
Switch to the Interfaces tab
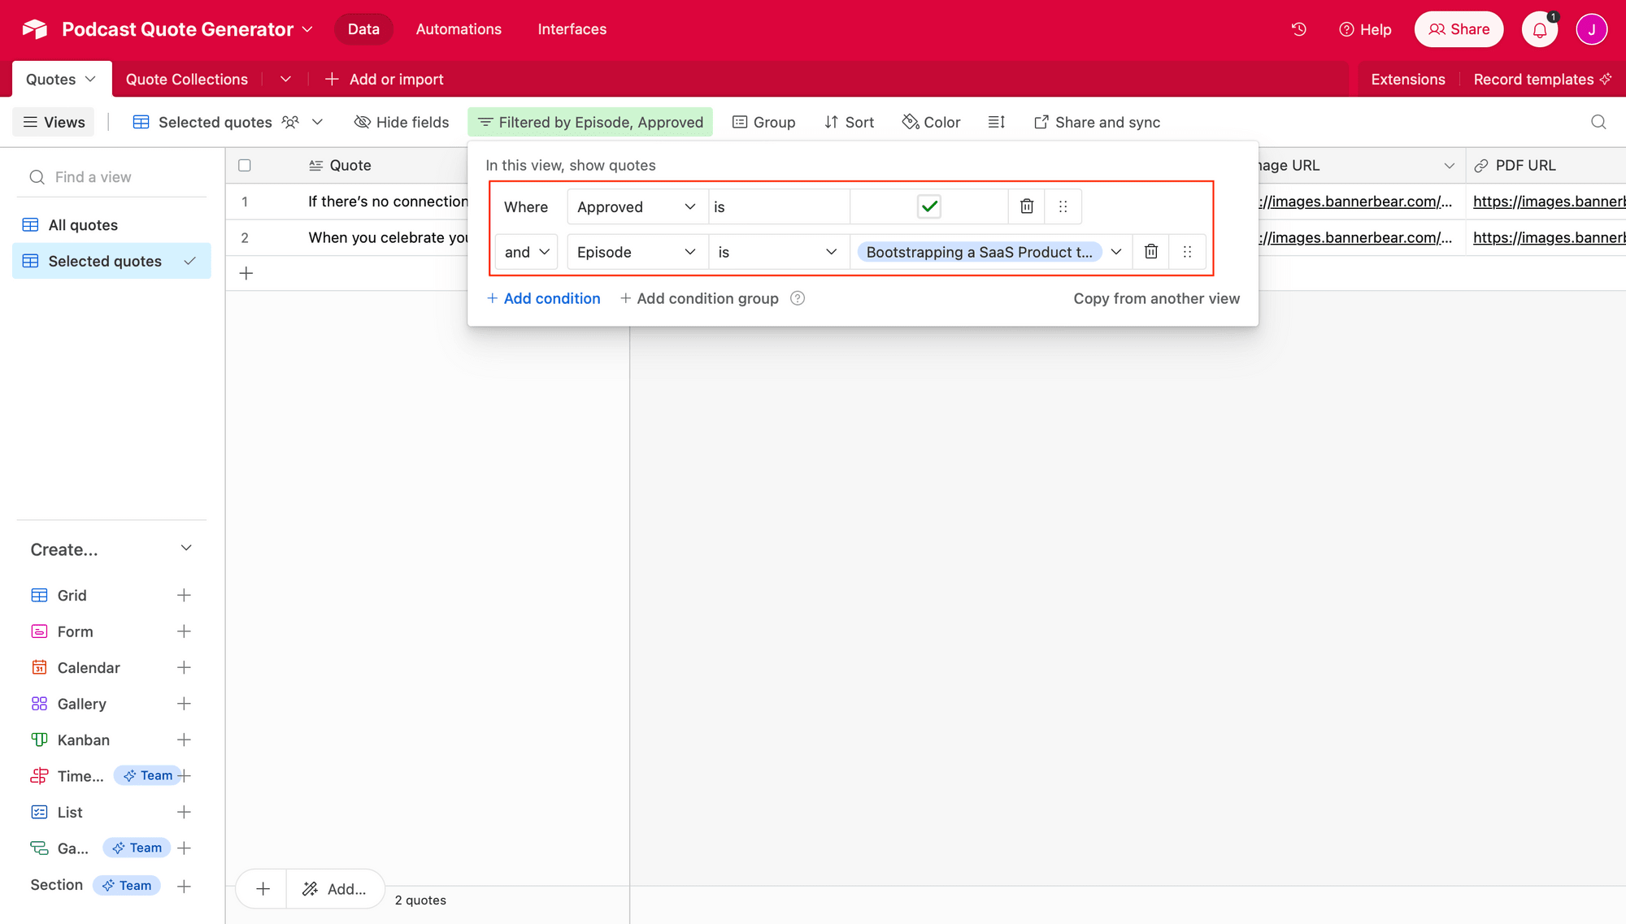tap(572, 28)
